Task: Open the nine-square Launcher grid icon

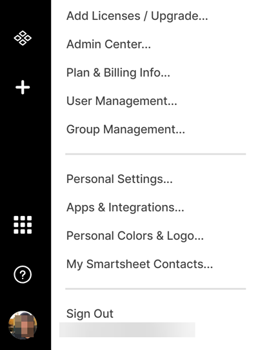Action: (x=23, y=225)
